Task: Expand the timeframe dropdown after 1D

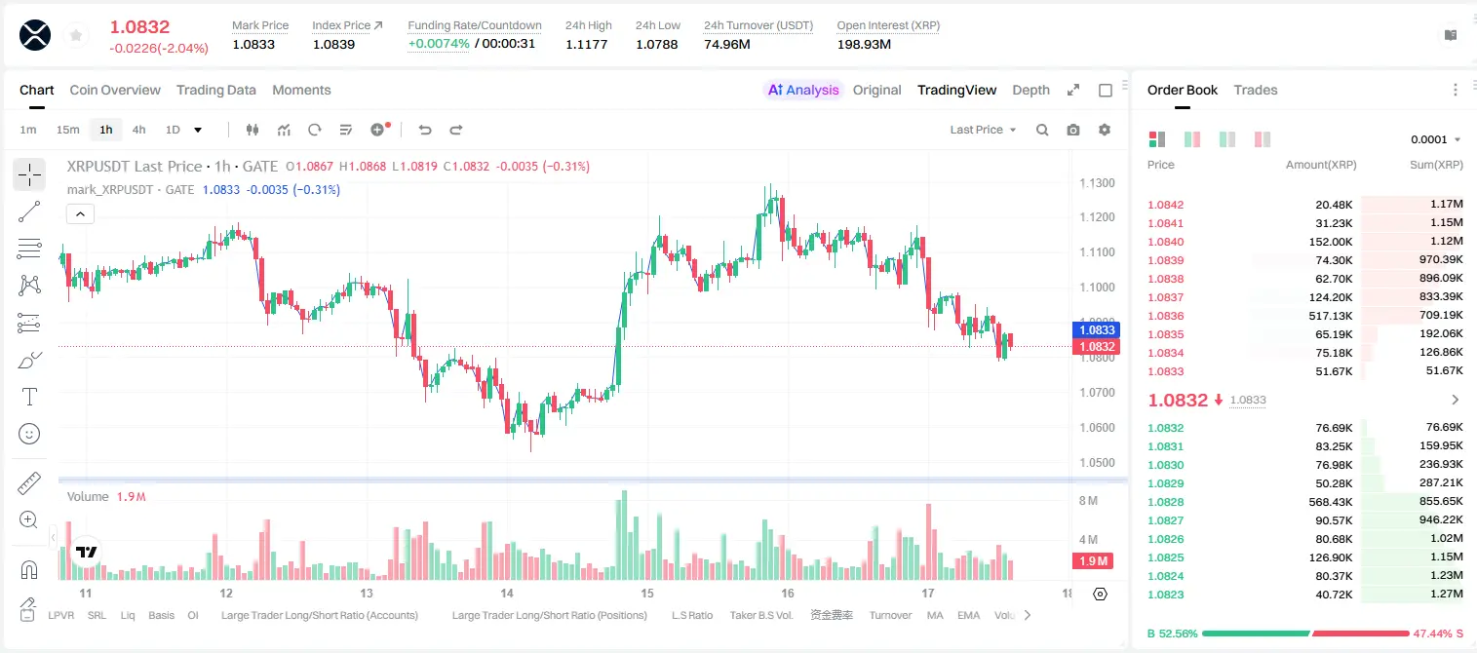Action: coord(199,130)
